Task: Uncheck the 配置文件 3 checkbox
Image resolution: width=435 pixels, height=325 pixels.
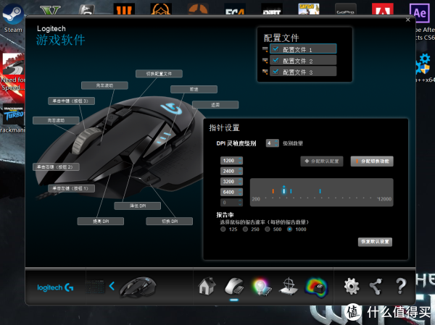Action: pos(275,72)
